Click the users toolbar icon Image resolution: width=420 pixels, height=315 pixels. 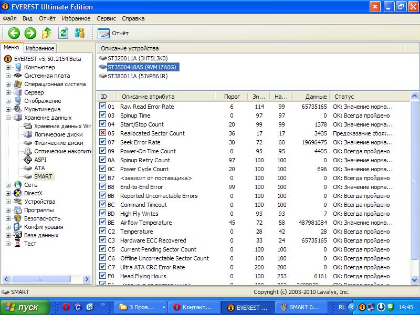click(80, 33)
